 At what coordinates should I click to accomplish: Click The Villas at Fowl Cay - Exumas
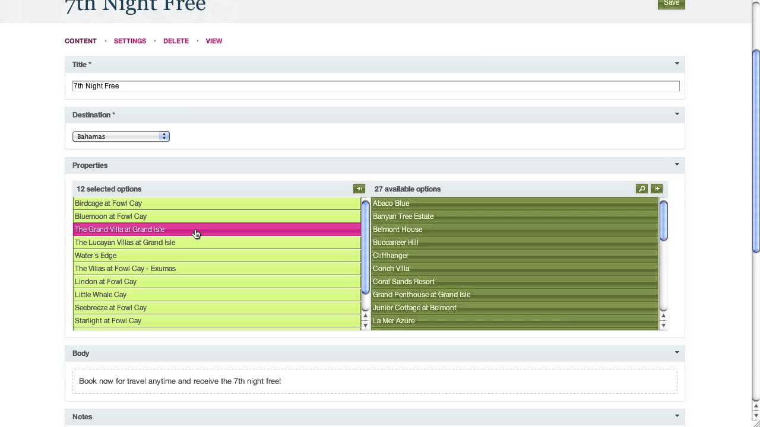point(217,269)
